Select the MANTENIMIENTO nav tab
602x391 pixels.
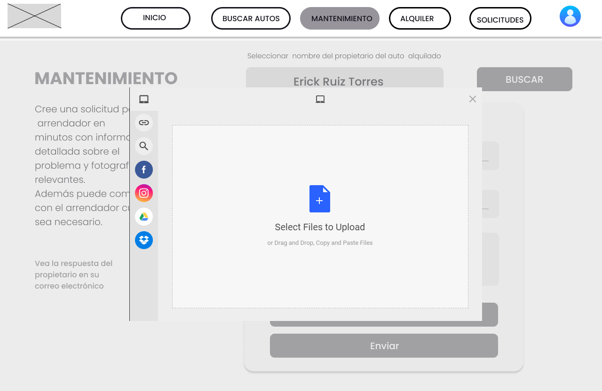pos(340,18)
